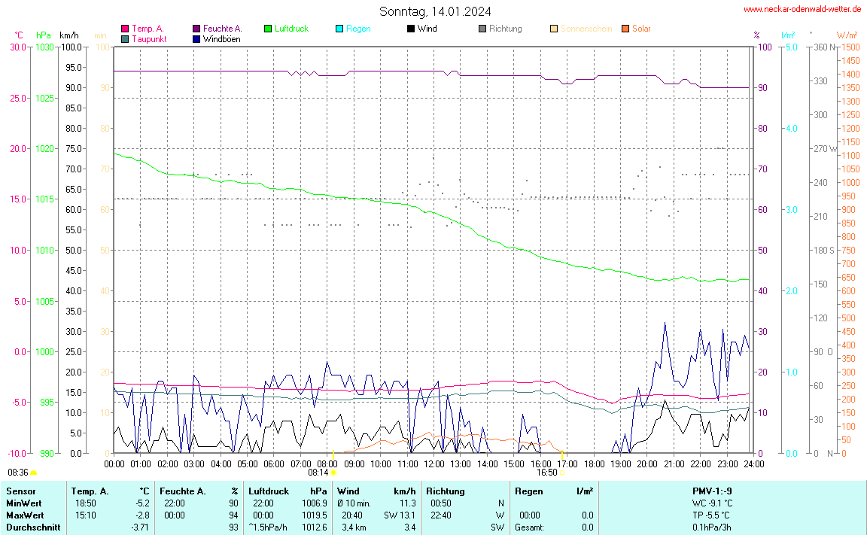This screenshot has width=867, height=535.
Task: Click the sunrise sun icon at 08:14
Action: click(333, 473)
